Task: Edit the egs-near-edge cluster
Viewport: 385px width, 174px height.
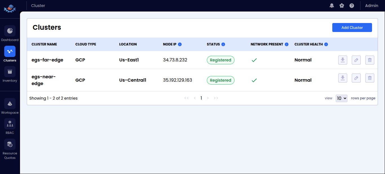Action: [x=356, y=78]
